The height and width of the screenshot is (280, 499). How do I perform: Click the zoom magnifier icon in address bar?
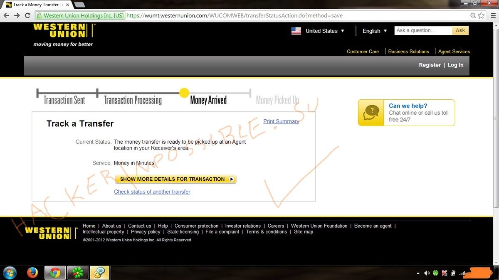click(473, 15)
